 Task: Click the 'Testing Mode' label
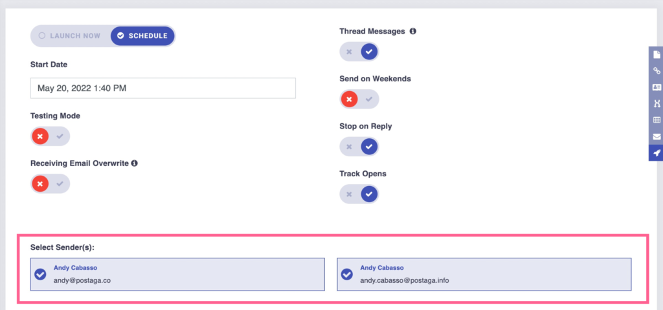[55, 116]
